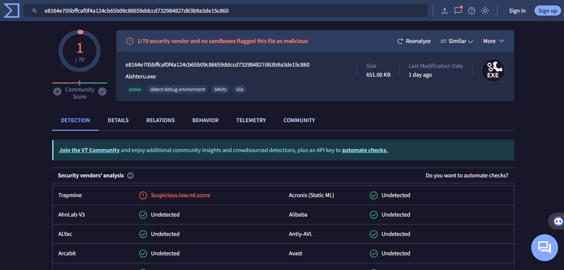Image resolution: width=564 pixels, height=270 pixels.
Task: Open the DETAILS tab
Action: 118,120
